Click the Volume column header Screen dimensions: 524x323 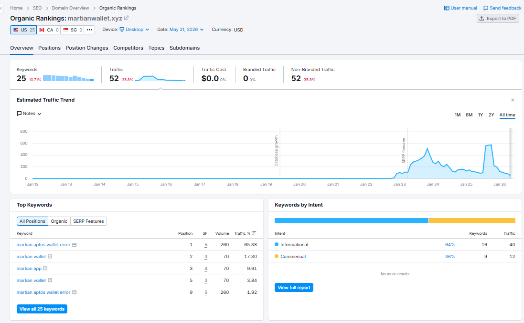coord(222,233)
